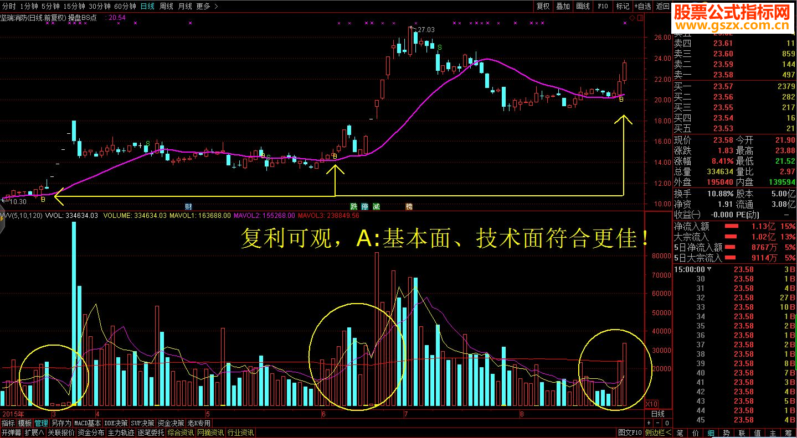797x438 pixels.
Task: Apply the DDE决策 indicator template
Action: click(x=116, y=423)
